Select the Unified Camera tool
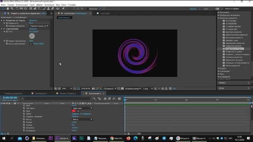Image resolution: width=253 pixels, height=142 pixels. click(21, 9)
